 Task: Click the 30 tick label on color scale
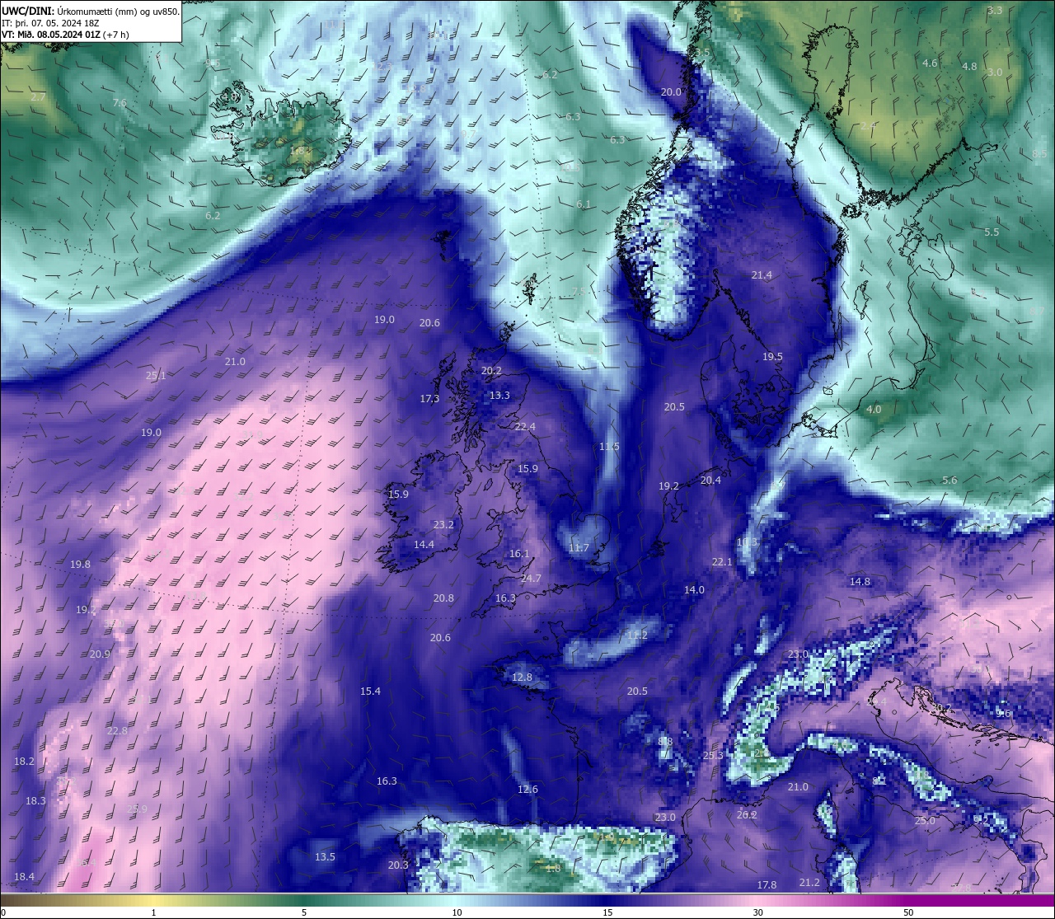pos(757,912)
